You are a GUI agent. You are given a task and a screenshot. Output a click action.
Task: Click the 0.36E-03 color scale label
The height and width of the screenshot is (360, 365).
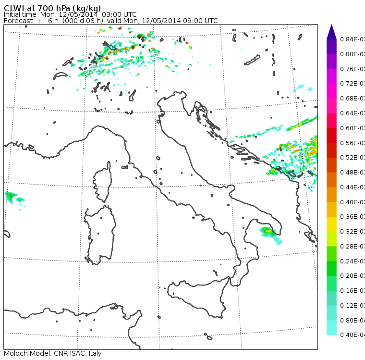pos(352,217)
